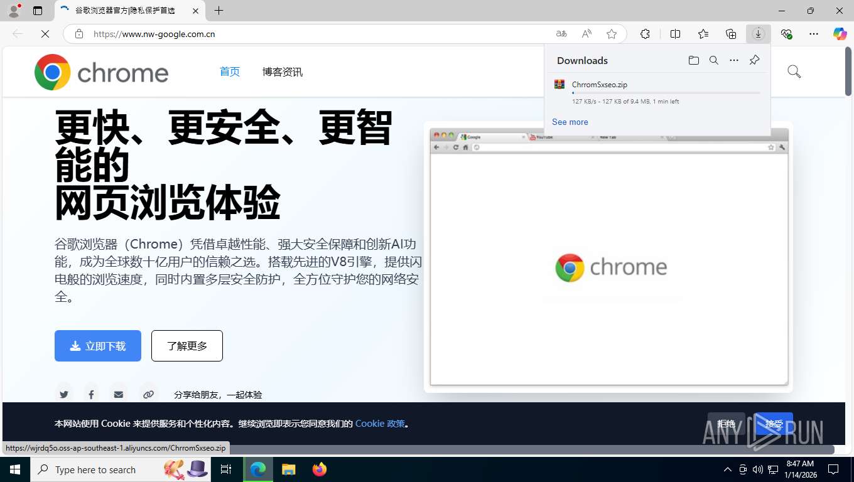Screen dimensions: 854x482
Task: Share via email envelope icon
Action: click(x=119, y=395)
